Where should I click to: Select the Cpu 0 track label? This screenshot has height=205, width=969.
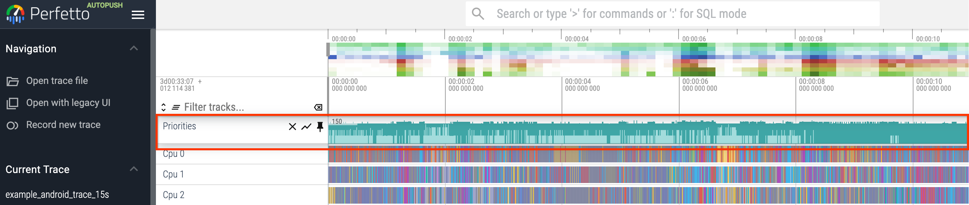point(174,154)
